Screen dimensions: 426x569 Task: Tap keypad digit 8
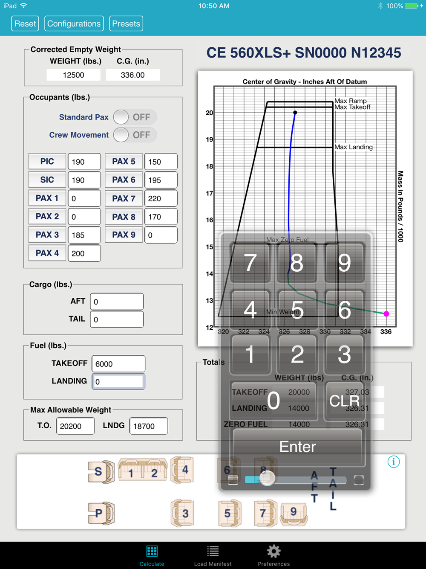coord(297,262)
